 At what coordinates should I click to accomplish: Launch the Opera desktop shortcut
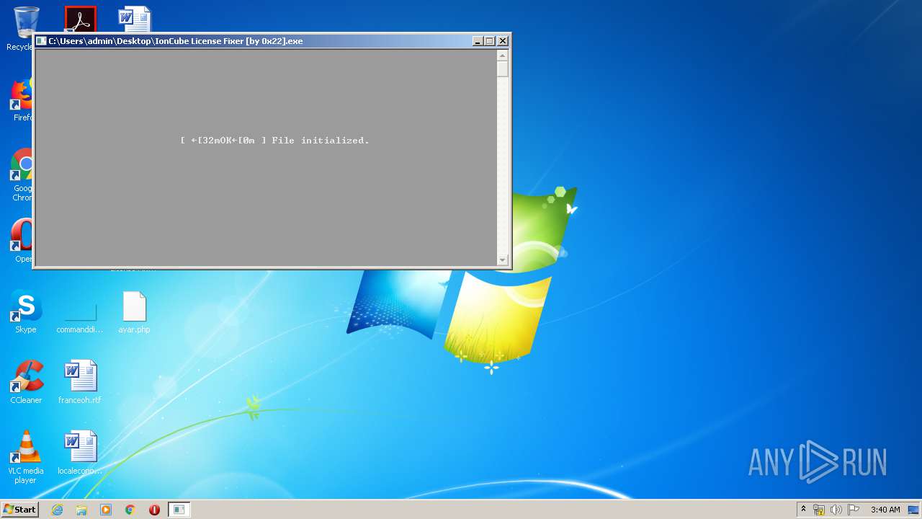pos(20,241)
